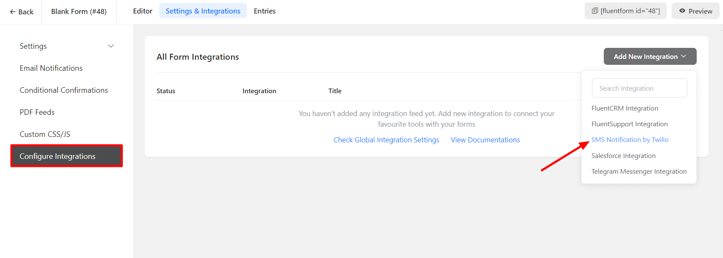Choose FluentSupport Integration option
This screenshot has width=723, height=258.
tap(629, 124)
